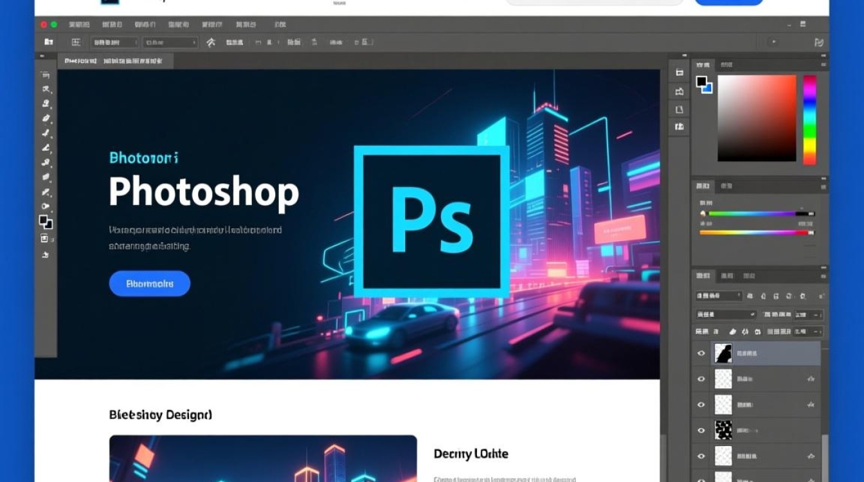The image size is (864, 482).
Task: Open the first dropdown in the options bar
Action: (114, 42)
